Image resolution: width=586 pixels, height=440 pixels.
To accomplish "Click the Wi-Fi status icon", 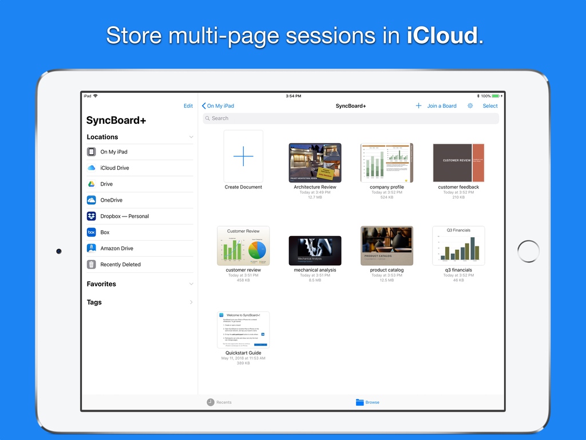I will pos(96,96).
